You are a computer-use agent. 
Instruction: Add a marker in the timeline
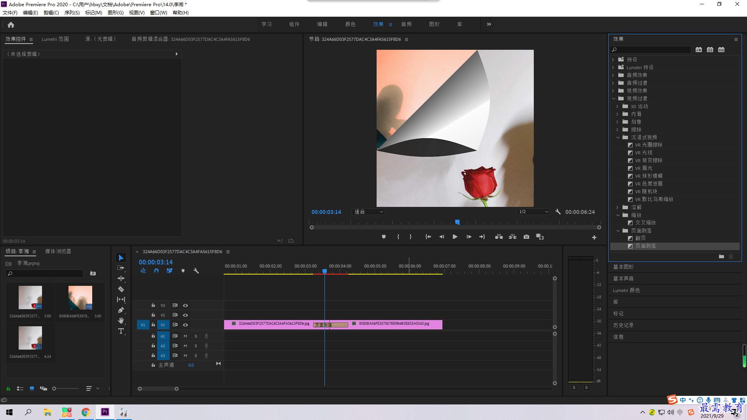point(183,271)
